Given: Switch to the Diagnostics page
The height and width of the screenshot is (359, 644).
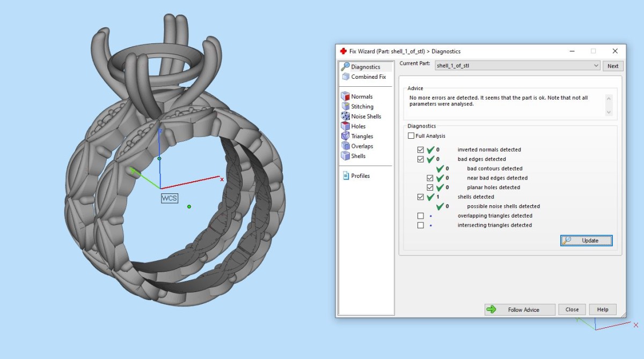Looking at the screenshot, I should (x=365, y=67).
